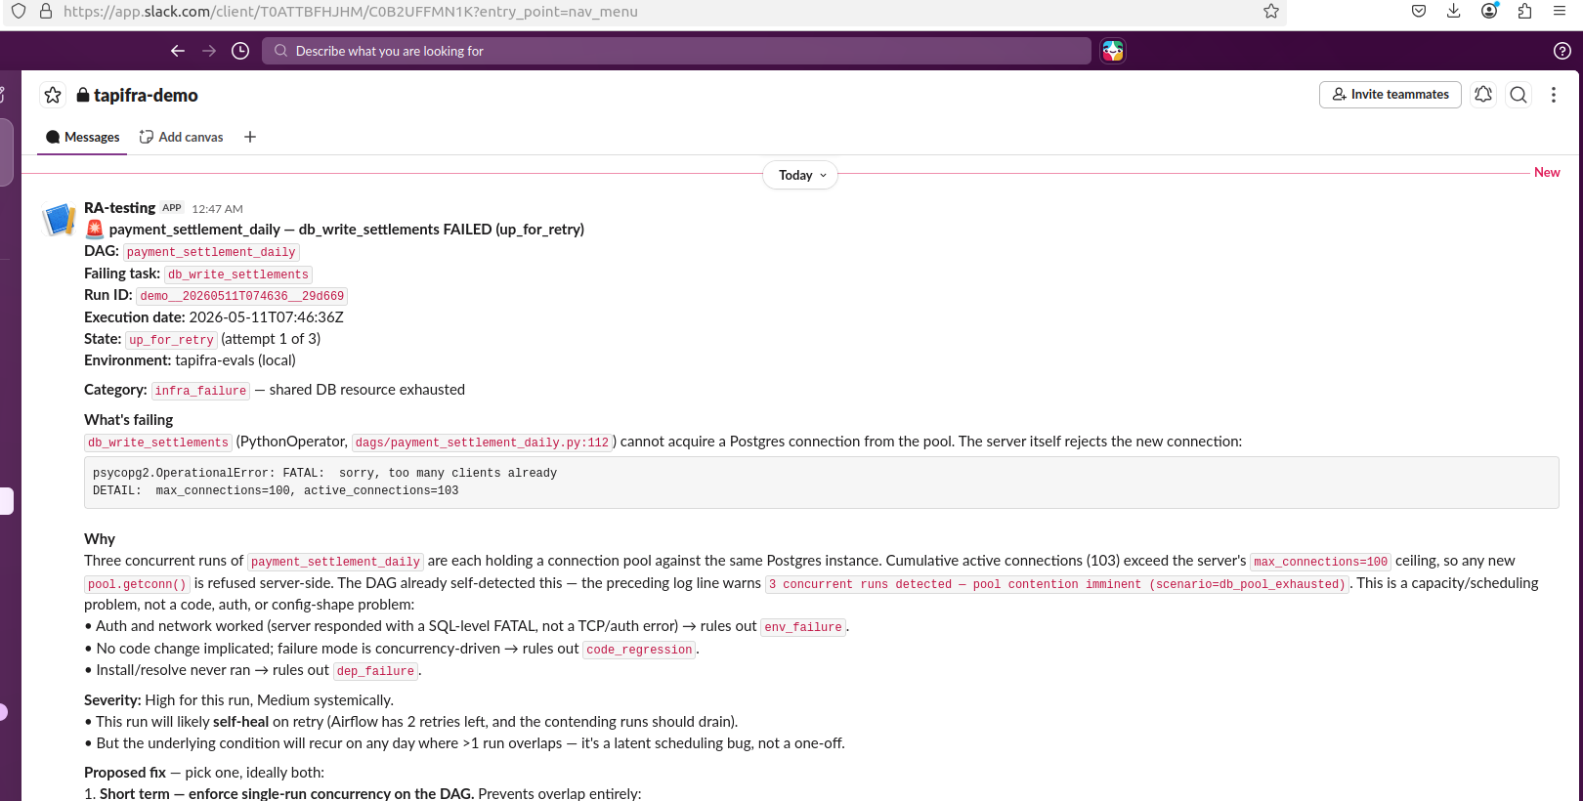Click 'Environment: tapifra-evals (local)' line
Screen dimensions: 1583x801
(190, 360)
